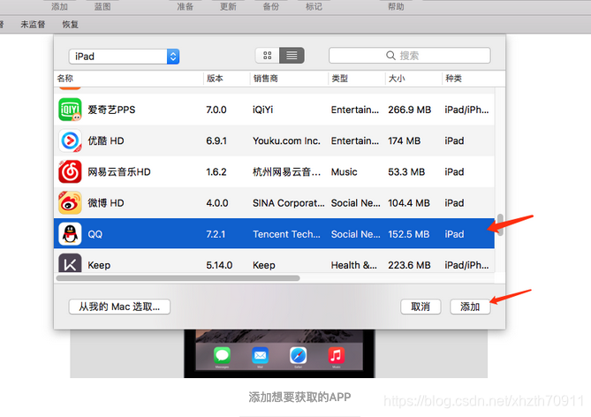Click the 微博 HD app icon
Viewport: 591px width, 417px height.
tap(70, 203)
